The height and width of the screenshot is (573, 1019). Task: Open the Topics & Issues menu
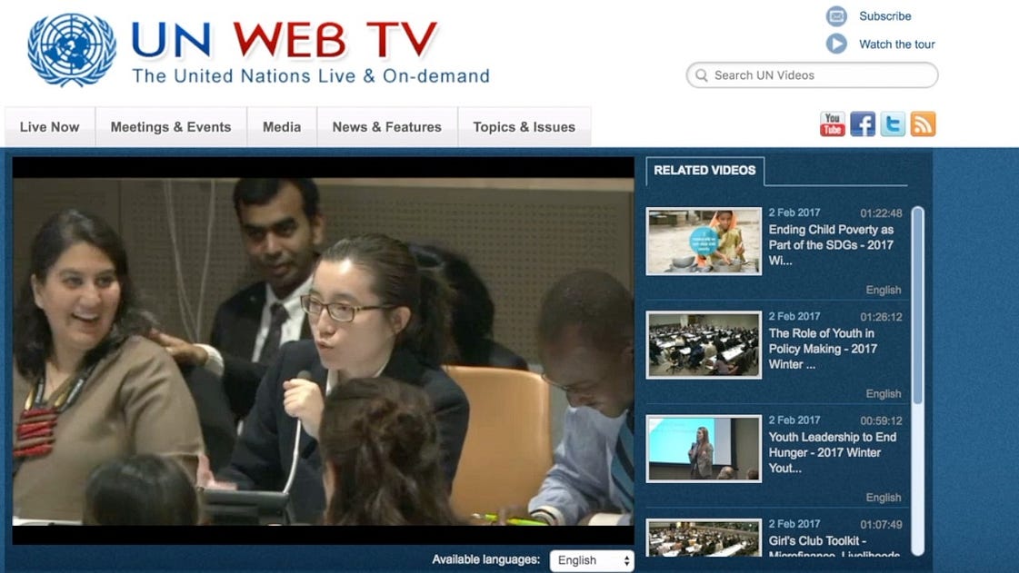(x=524, y=126)
